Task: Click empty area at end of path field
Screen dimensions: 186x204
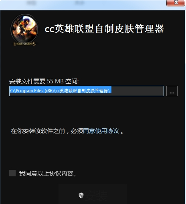Action: tap(137, 91)
